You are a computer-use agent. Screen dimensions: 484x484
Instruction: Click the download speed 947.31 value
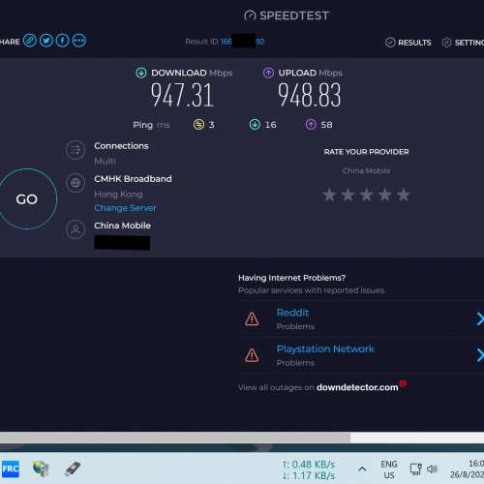pyautogui.click(x=182, y=95)
